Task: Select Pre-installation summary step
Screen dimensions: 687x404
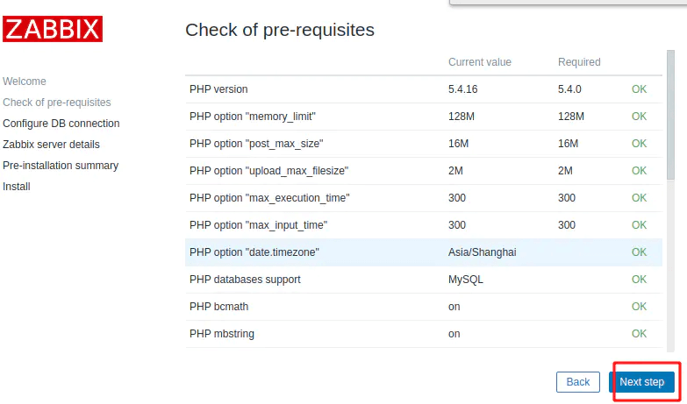Action: 61,166
